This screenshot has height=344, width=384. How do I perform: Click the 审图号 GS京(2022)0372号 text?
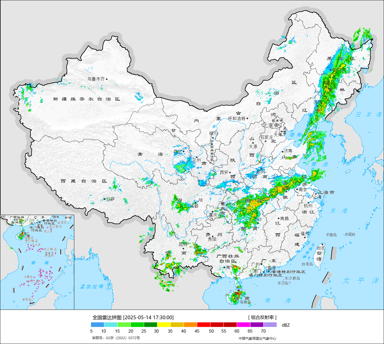tap(116, 338)
